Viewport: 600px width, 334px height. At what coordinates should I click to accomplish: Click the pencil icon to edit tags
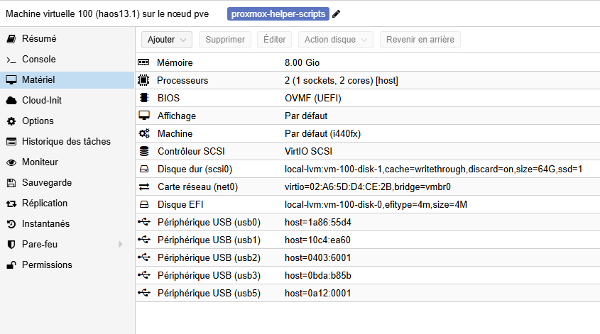(336, 14)
